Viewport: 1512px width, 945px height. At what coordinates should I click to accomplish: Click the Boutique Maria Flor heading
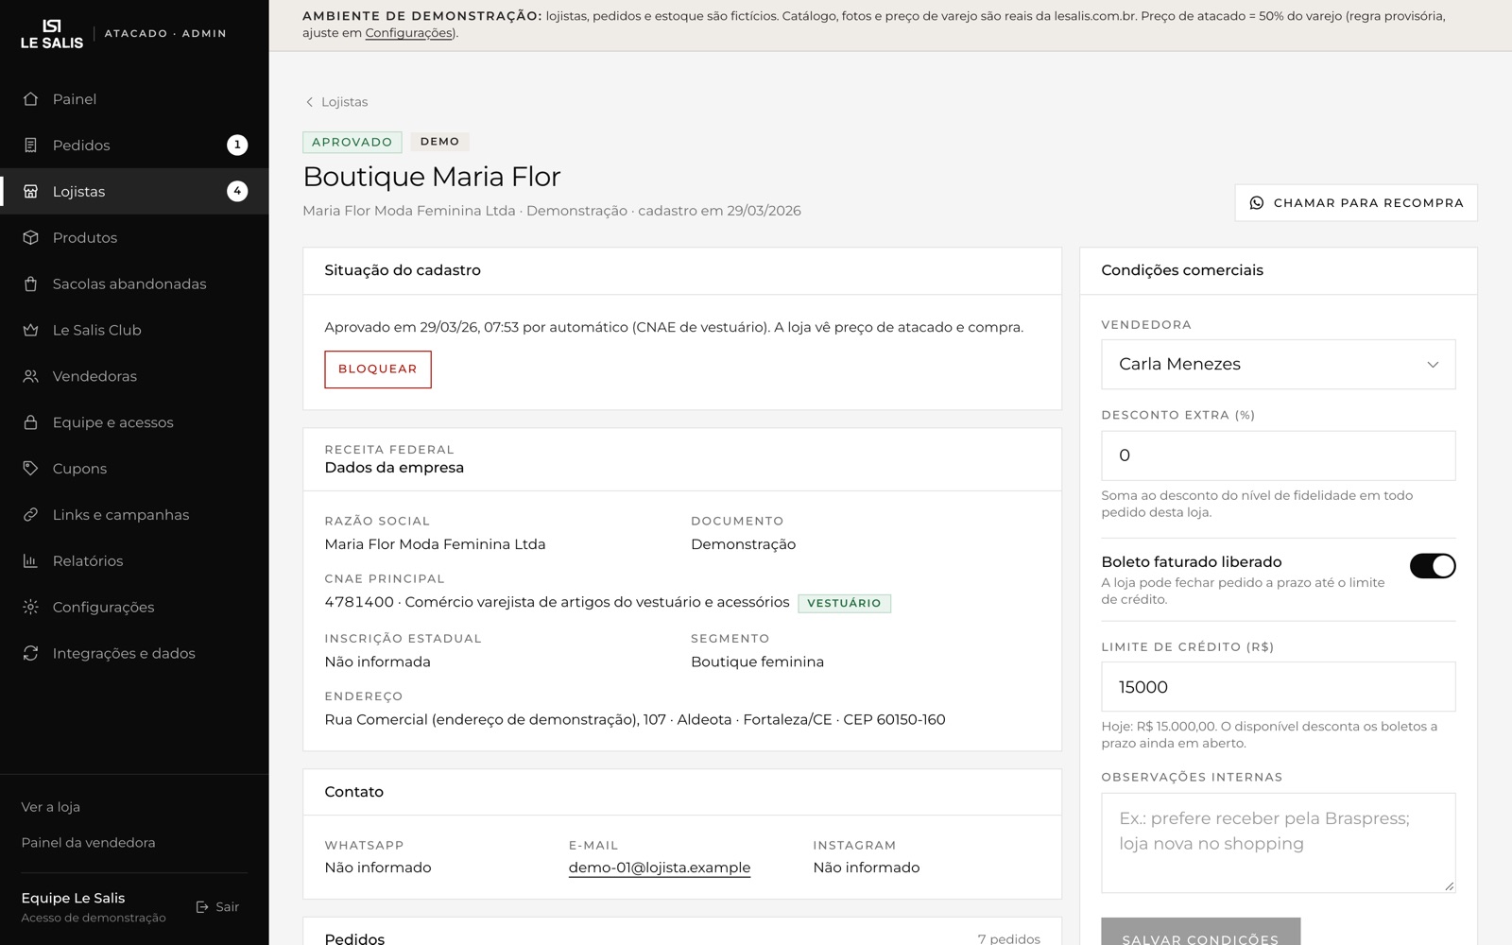[432, 177]
